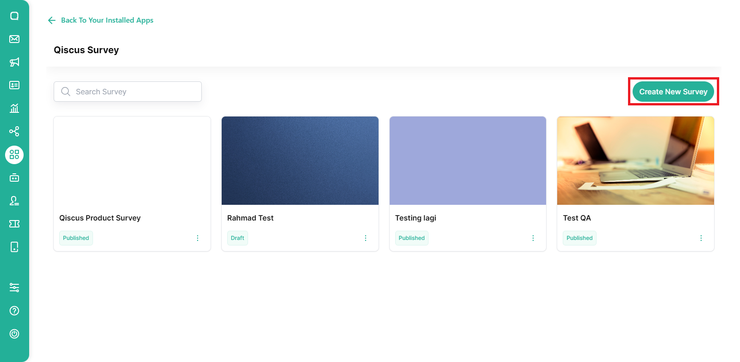Open options menu for Qiscus Product Survey
Viewport: 740px width, 362px height.
(198, 238)
